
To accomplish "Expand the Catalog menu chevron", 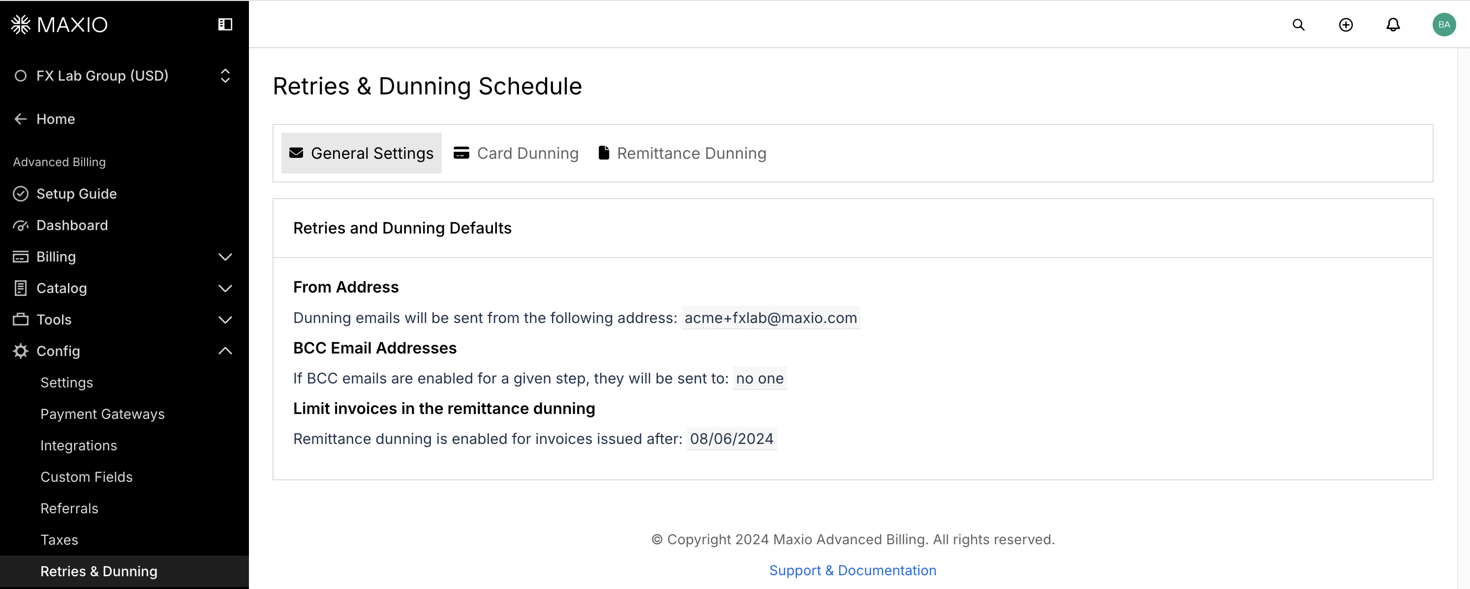I will tap(225, 288).
